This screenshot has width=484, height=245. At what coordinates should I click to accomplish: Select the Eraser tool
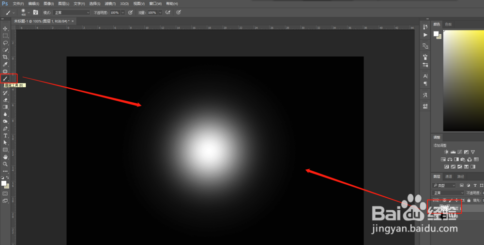(5, 100)
